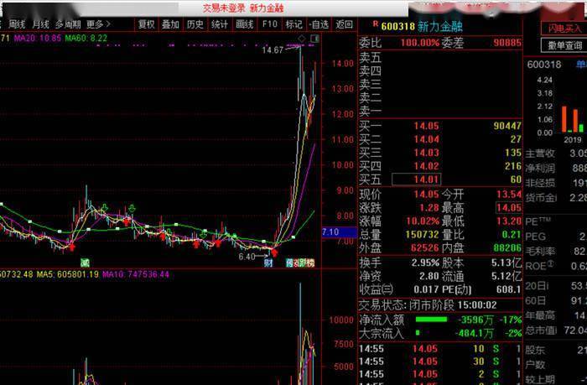Click the 榜 event marker on chart
Screen dimensions: 587x385
(x=310, y=263)
